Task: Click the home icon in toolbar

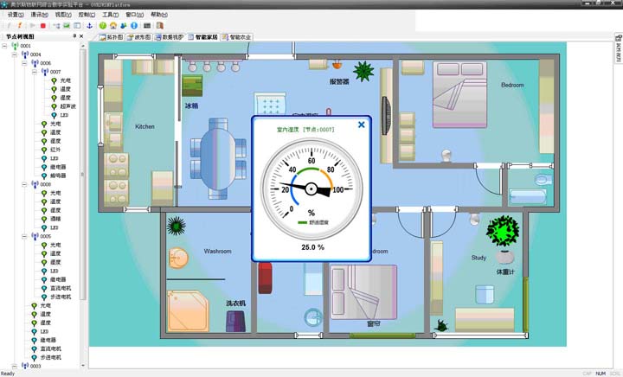Action: coord(113,26)
